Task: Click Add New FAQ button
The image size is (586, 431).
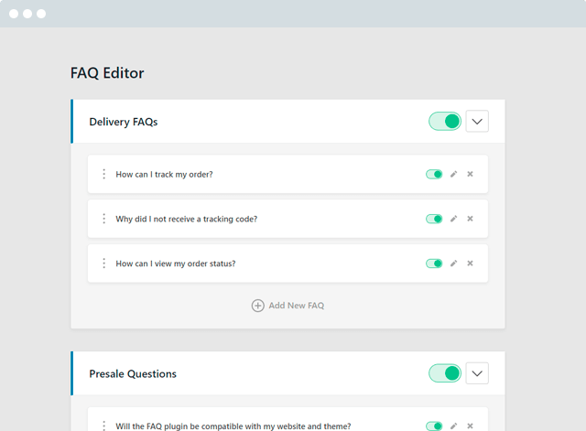Action: click(288, 306)
